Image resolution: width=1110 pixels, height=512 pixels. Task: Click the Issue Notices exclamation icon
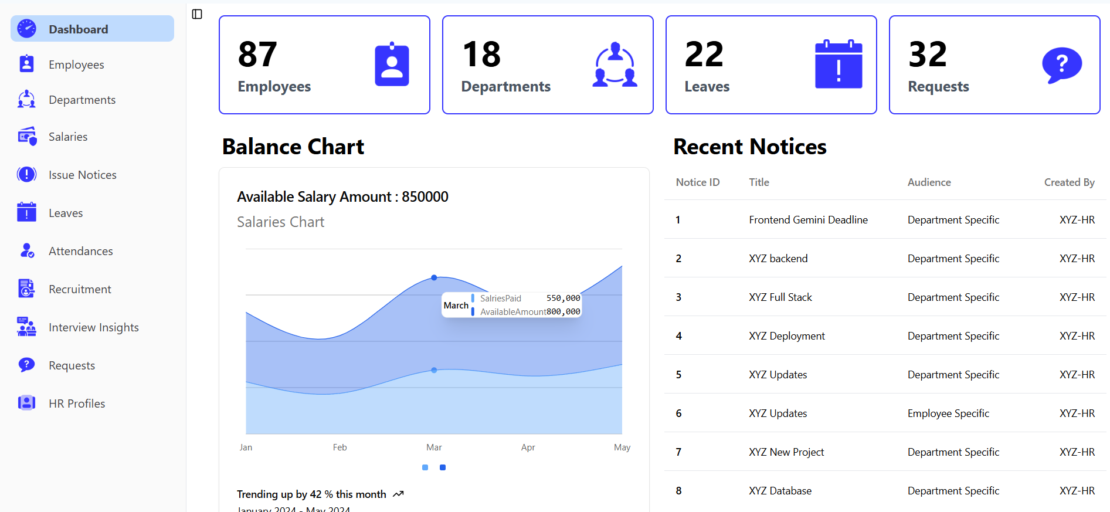[26, 174]
